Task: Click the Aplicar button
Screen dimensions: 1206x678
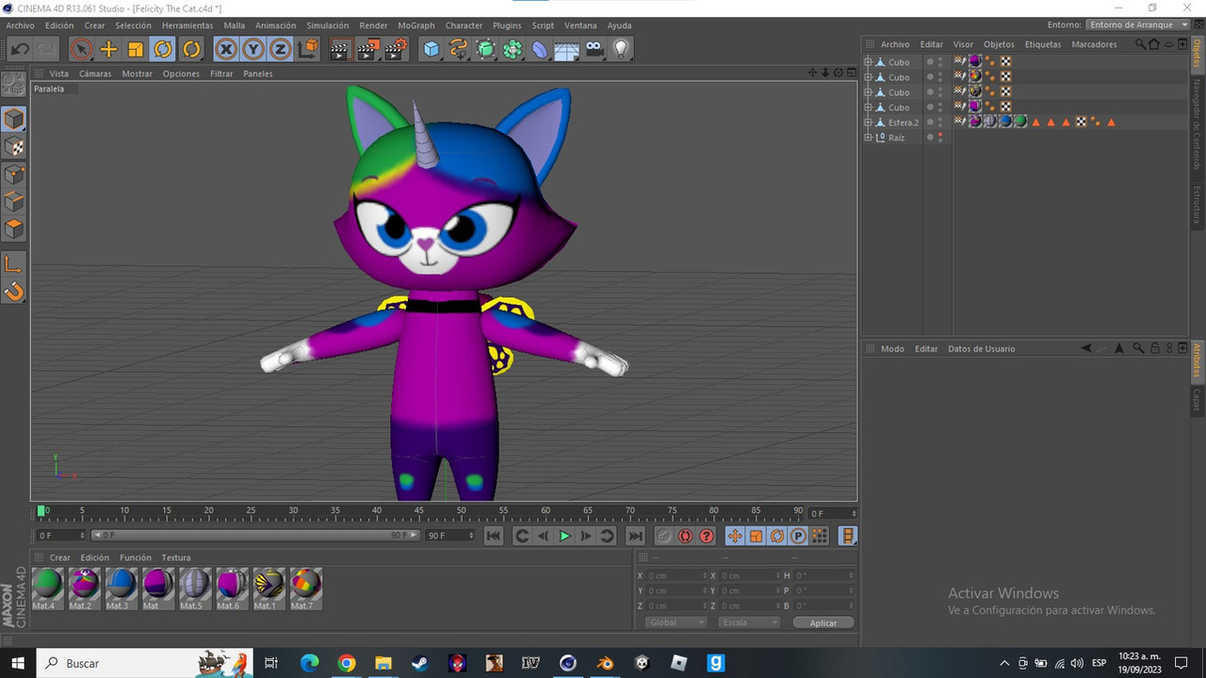Action: tap(823, 622)
